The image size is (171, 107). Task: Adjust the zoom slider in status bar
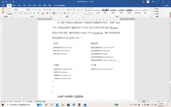tap(158, 101)
